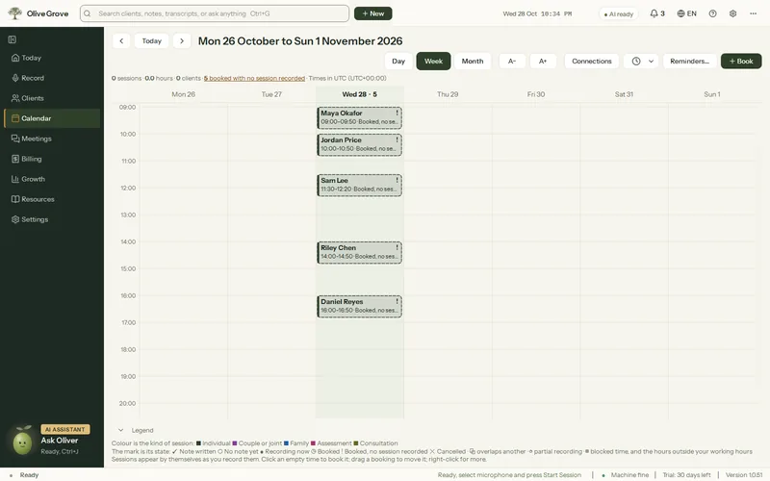The width and height of the screenshot is (770, 481).
Task: Select Mon 26 day header
Action: pyautogui.click(x=183, y=94)
